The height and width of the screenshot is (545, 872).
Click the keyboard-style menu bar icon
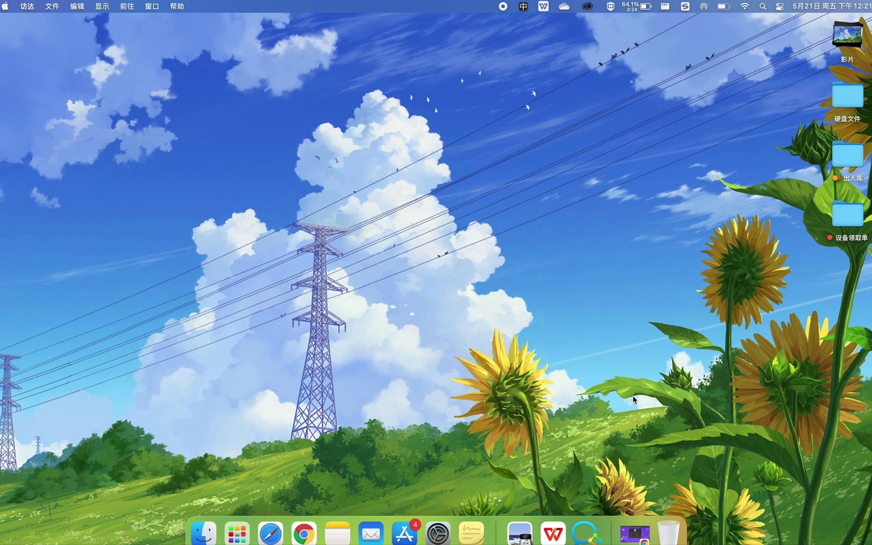pos(665,6)
